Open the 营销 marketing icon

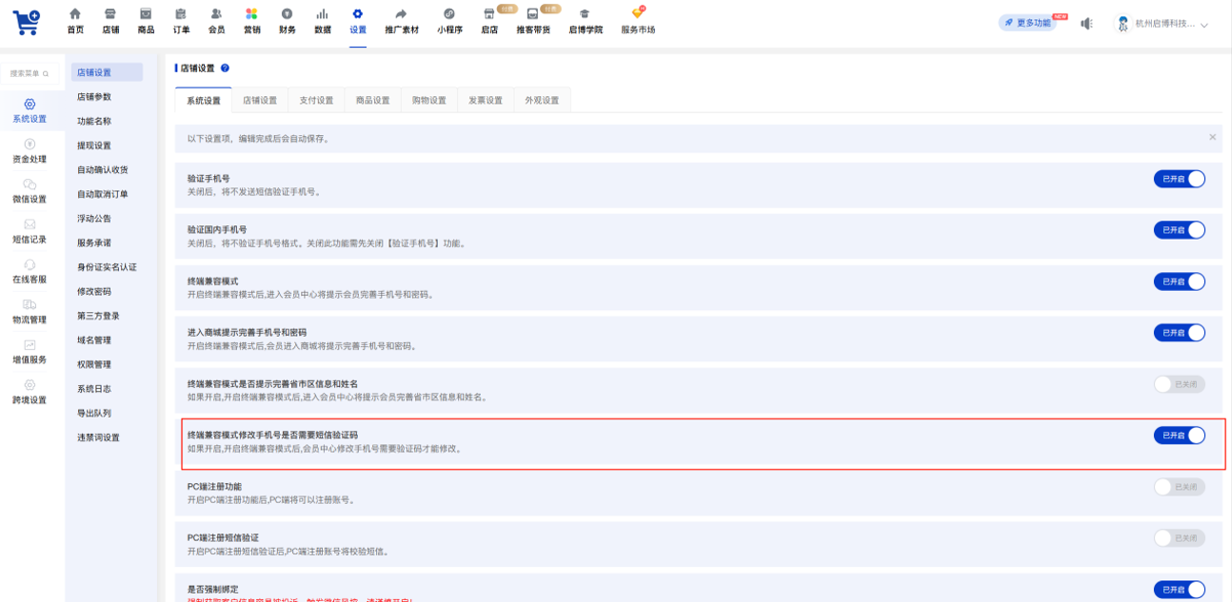[x=251, y=14]
